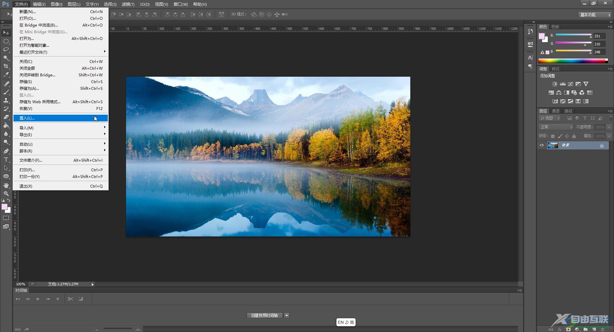Viewport: 614px width, 332px height.
Task: Toggle lock transparent pixels
Action: [x=553, y=136]
